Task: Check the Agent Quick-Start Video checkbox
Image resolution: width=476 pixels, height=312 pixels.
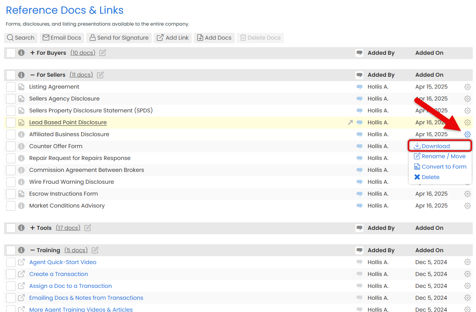Action: tap(11, 262)
